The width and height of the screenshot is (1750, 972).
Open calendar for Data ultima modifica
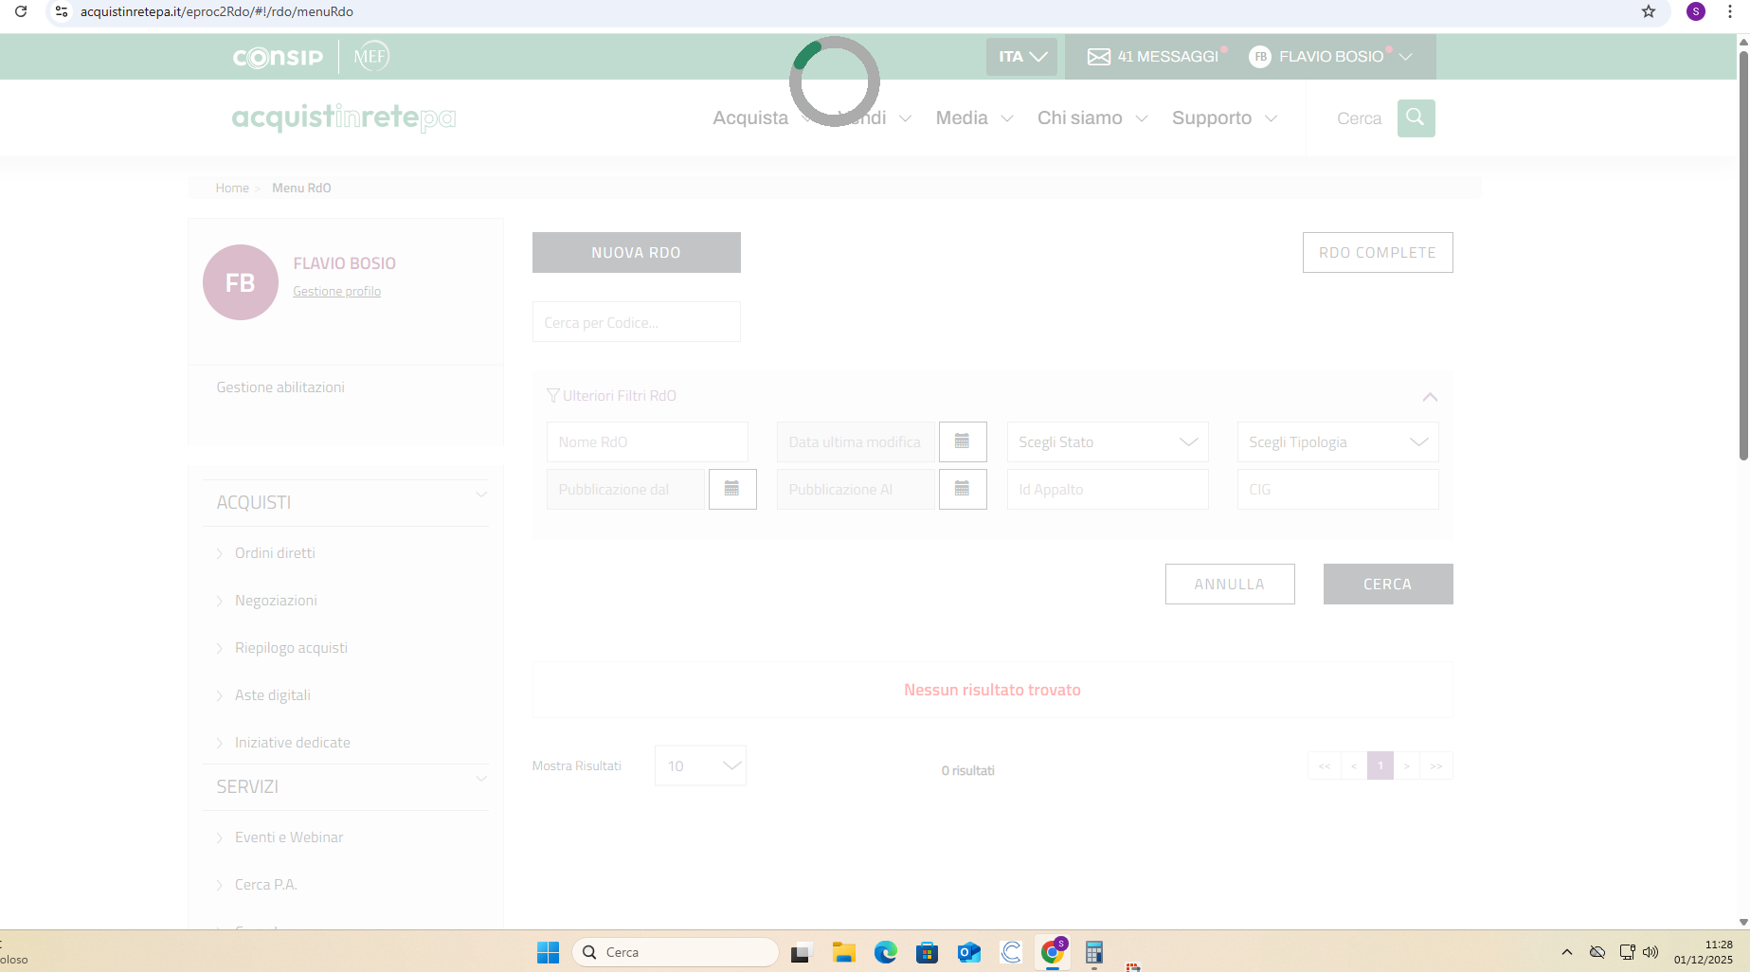(x=962, y=441)
